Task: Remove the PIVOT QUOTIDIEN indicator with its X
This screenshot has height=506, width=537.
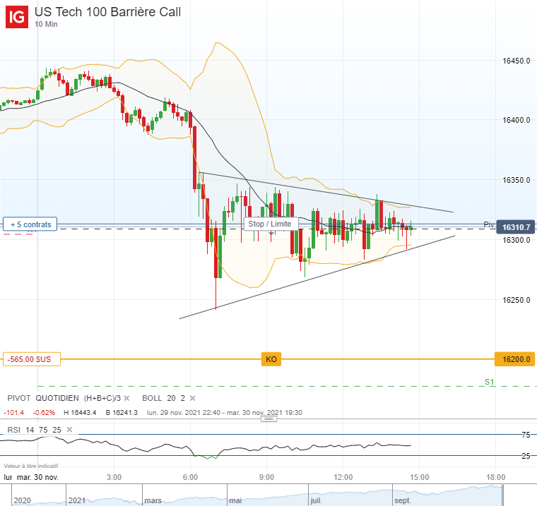Action: (126, 398)
